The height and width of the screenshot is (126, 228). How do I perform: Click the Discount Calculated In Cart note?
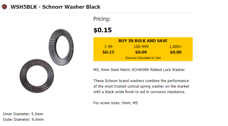pyautogui.click(x=143, y=58)
